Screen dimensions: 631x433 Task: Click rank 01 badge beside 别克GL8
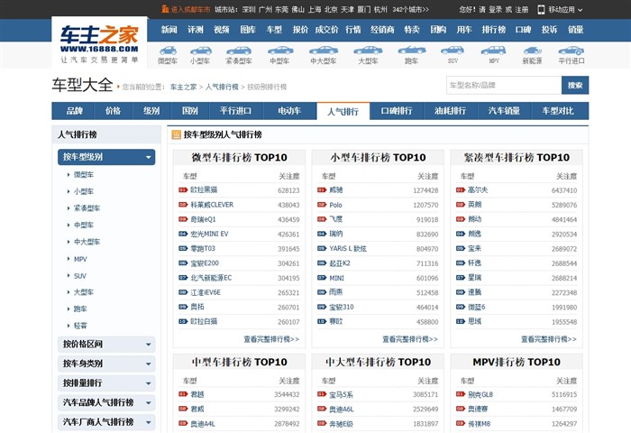pos(461,394)
